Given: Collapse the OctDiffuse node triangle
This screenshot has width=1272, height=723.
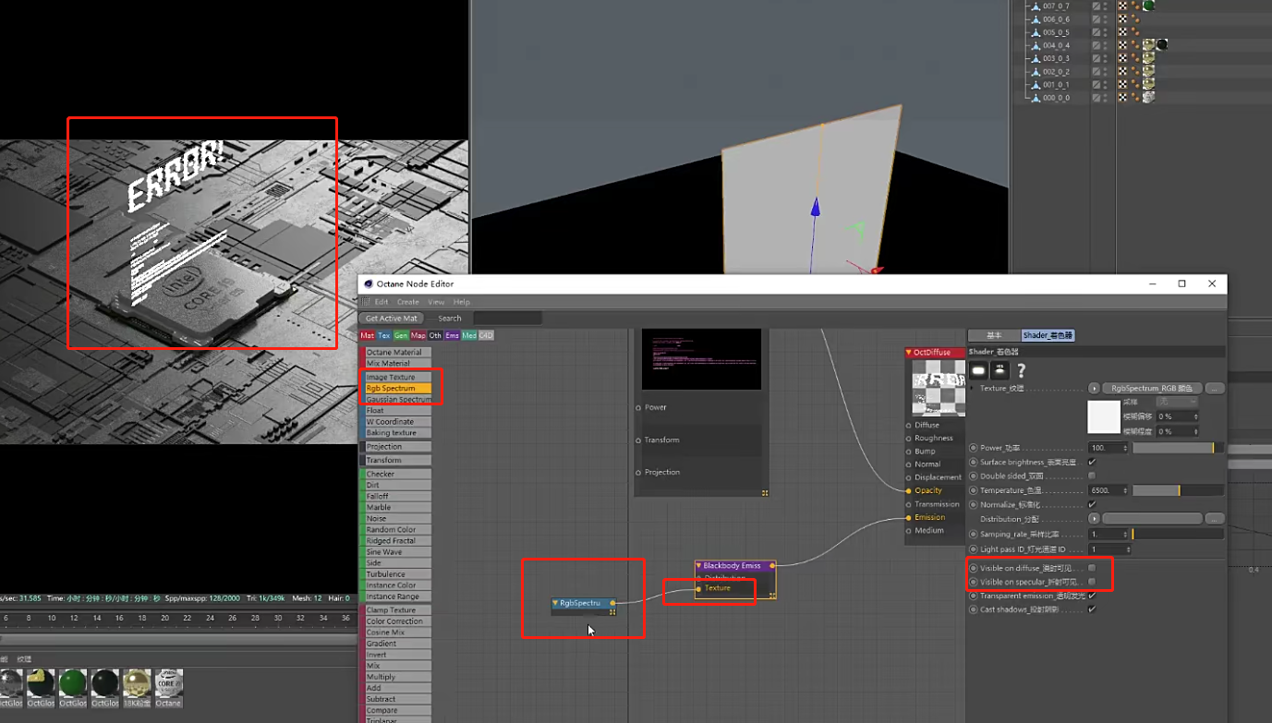Looking at the screenshot, I should point(909,352).
